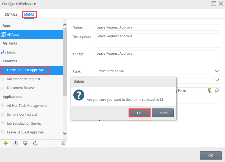Click the My Tasks section heading
This screenshot has height=162, width=225.
pyautogui.click(x=10, y=43)
